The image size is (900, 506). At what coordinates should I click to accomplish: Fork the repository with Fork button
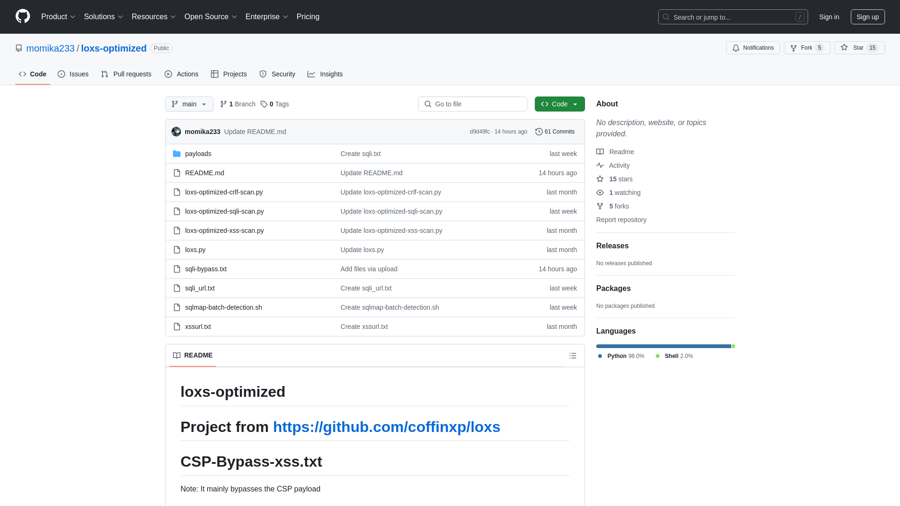coord(807,48)
